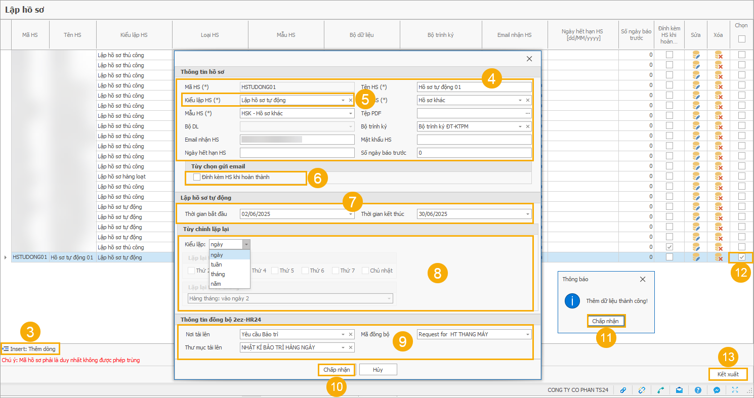754x398 pixels.
Task: Click the Số ngày báo trước input field
Action: pos(474,153)
